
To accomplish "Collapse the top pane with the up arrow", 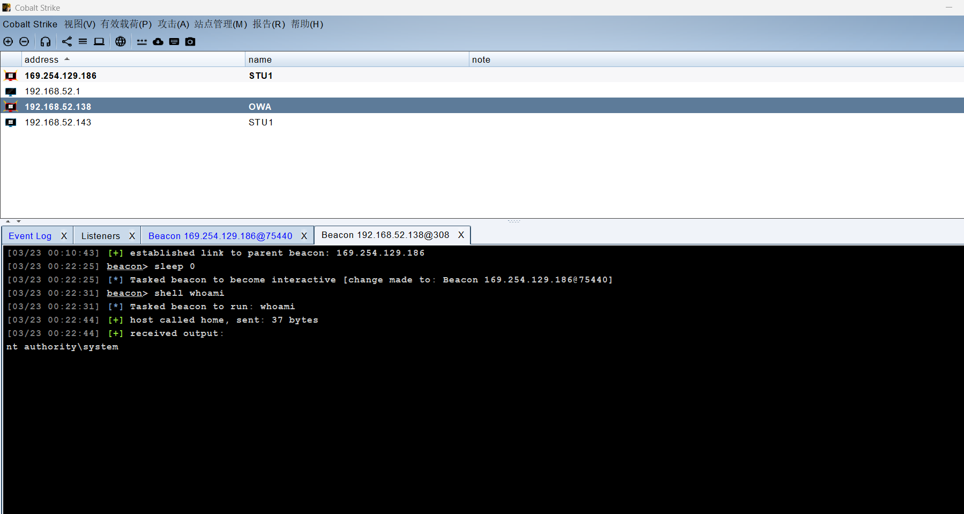I will [x=8, y=221].
